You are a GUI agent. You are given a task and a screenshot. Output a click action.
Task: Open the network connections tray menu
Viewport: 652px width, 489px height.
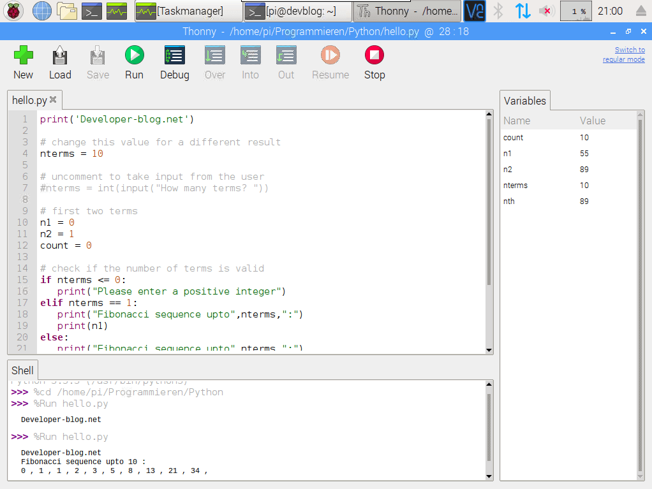coord(522,11)
